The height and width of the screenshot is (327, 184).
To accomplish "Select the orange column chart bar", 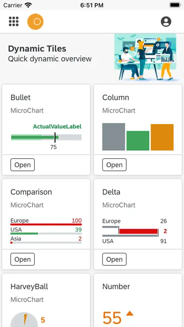I will [162, 137].
